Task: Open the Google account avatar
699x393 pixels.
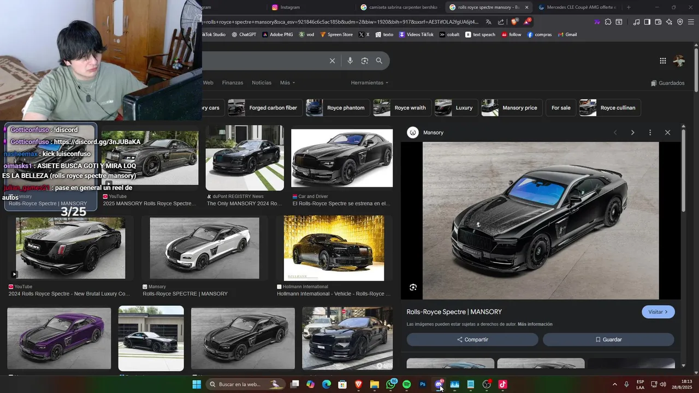Action: [x=679, y=61]
